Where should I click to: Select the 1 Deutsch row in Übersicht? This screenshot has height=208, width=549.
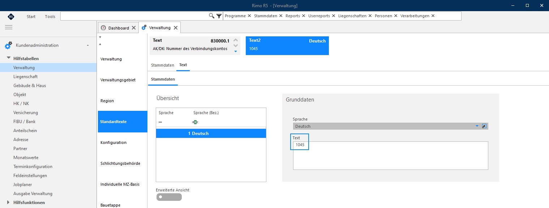(211, 134)
